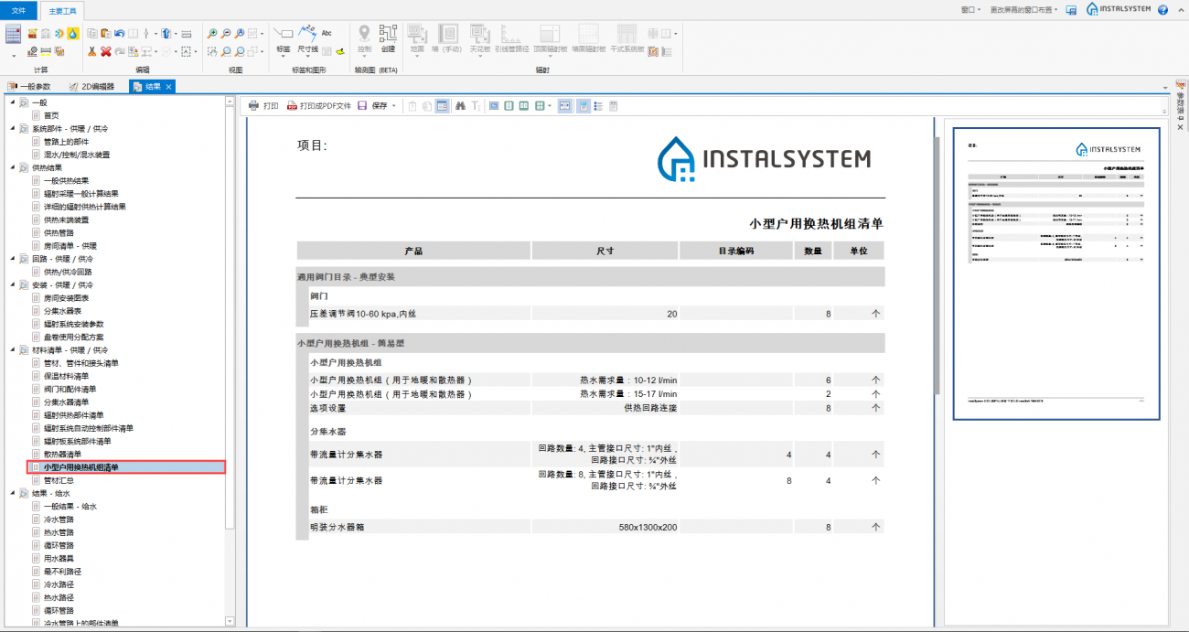Click the scissors cut icon
Screen dimensions: 1189x632
coord(92,51)
